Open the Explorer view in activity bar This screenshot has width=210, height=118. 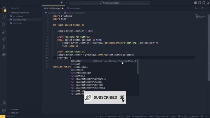click(4, 9)
